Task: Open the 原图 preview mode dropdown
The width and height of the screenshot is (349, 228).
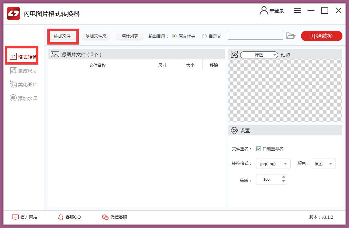Action: point(259,54)
